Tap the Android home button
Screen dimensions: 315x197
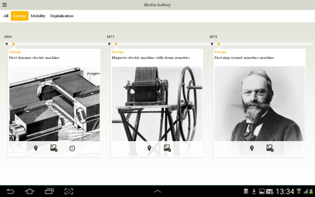[x=29, y=191]
